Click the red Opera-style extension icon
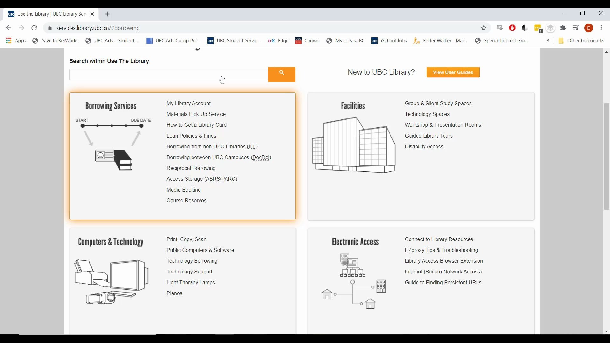The image size is (610, 343). coord(512,28)
